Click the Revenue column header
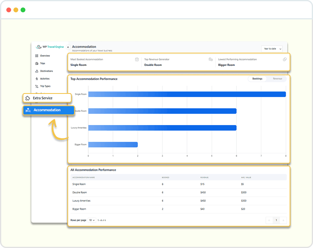Viewport: 313px width, 248px height. pyautogui.click(x=204, y=177)
